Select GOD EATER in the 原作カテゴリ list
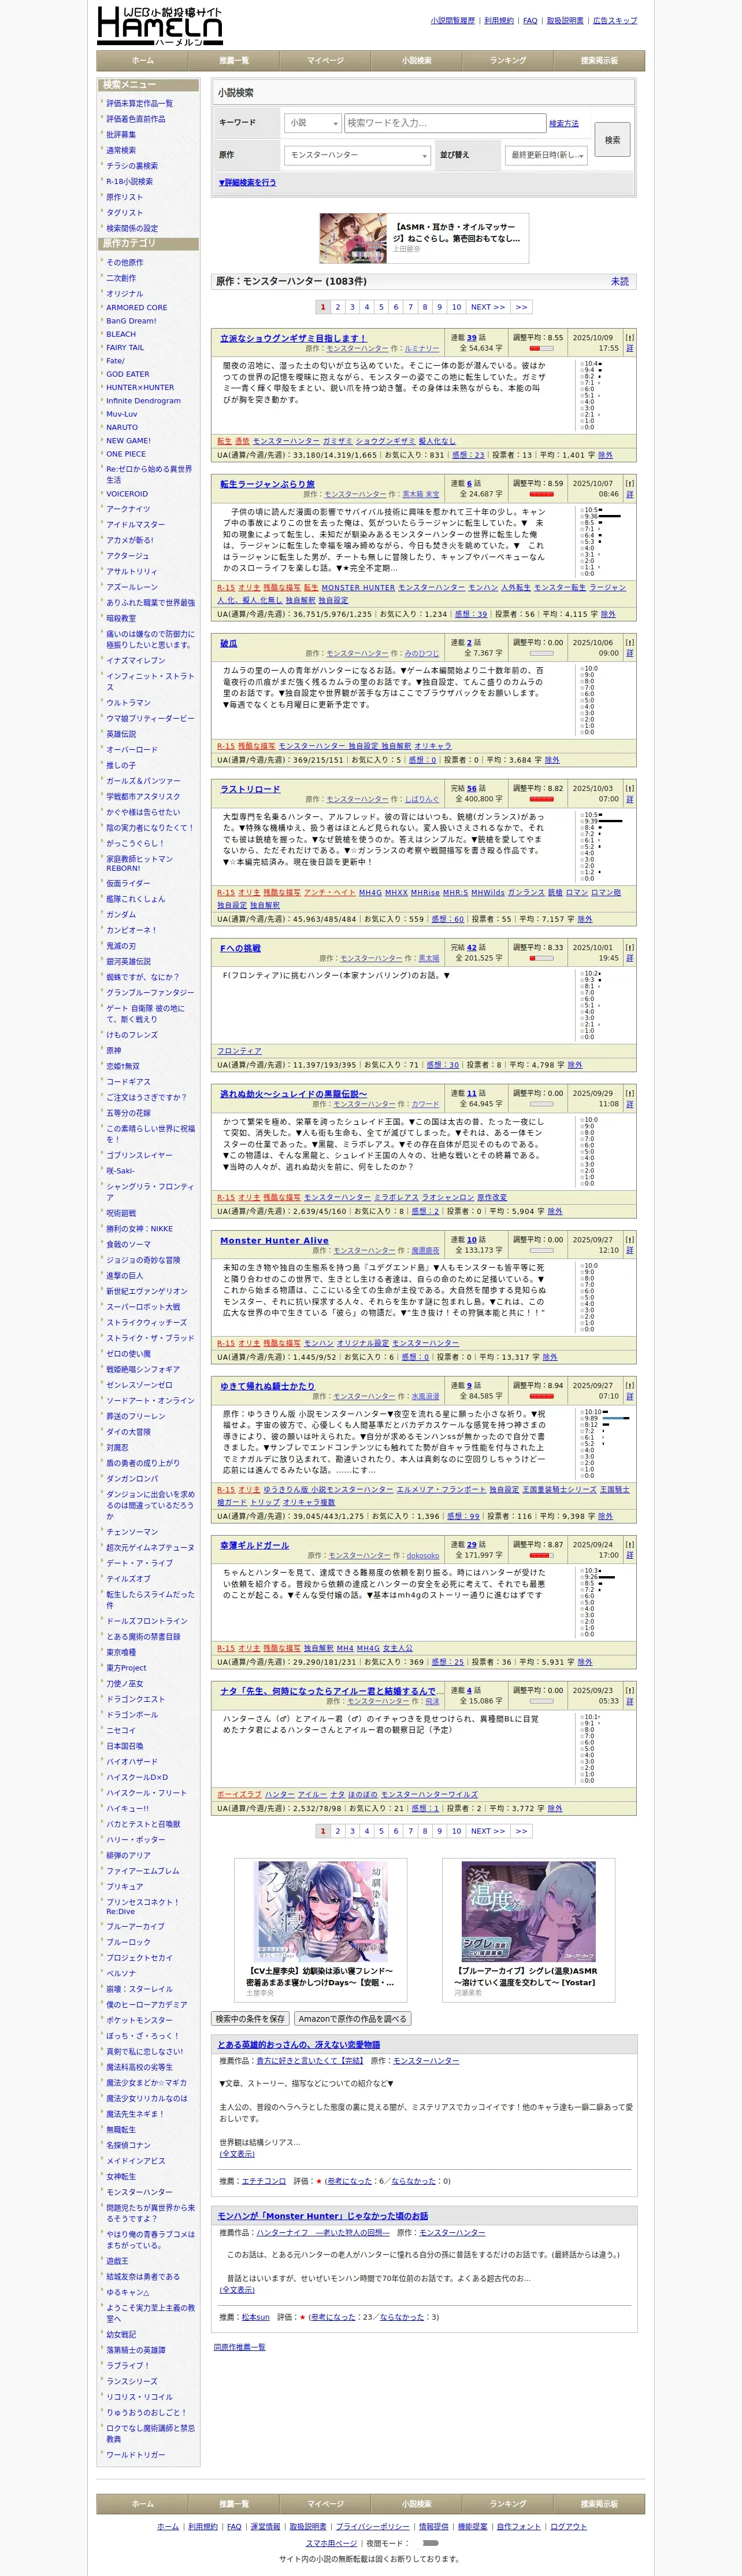742x2576 pixels. click(128, 374)
